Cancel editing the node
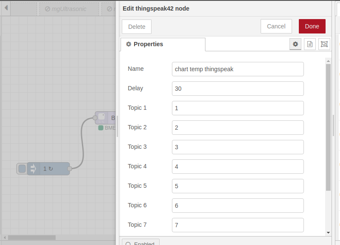The height and width of the screenshot is (245, 340). [276, 26]
